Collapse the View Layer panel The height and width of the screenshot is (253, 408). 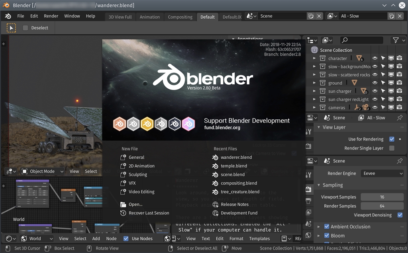pos(319,127)
